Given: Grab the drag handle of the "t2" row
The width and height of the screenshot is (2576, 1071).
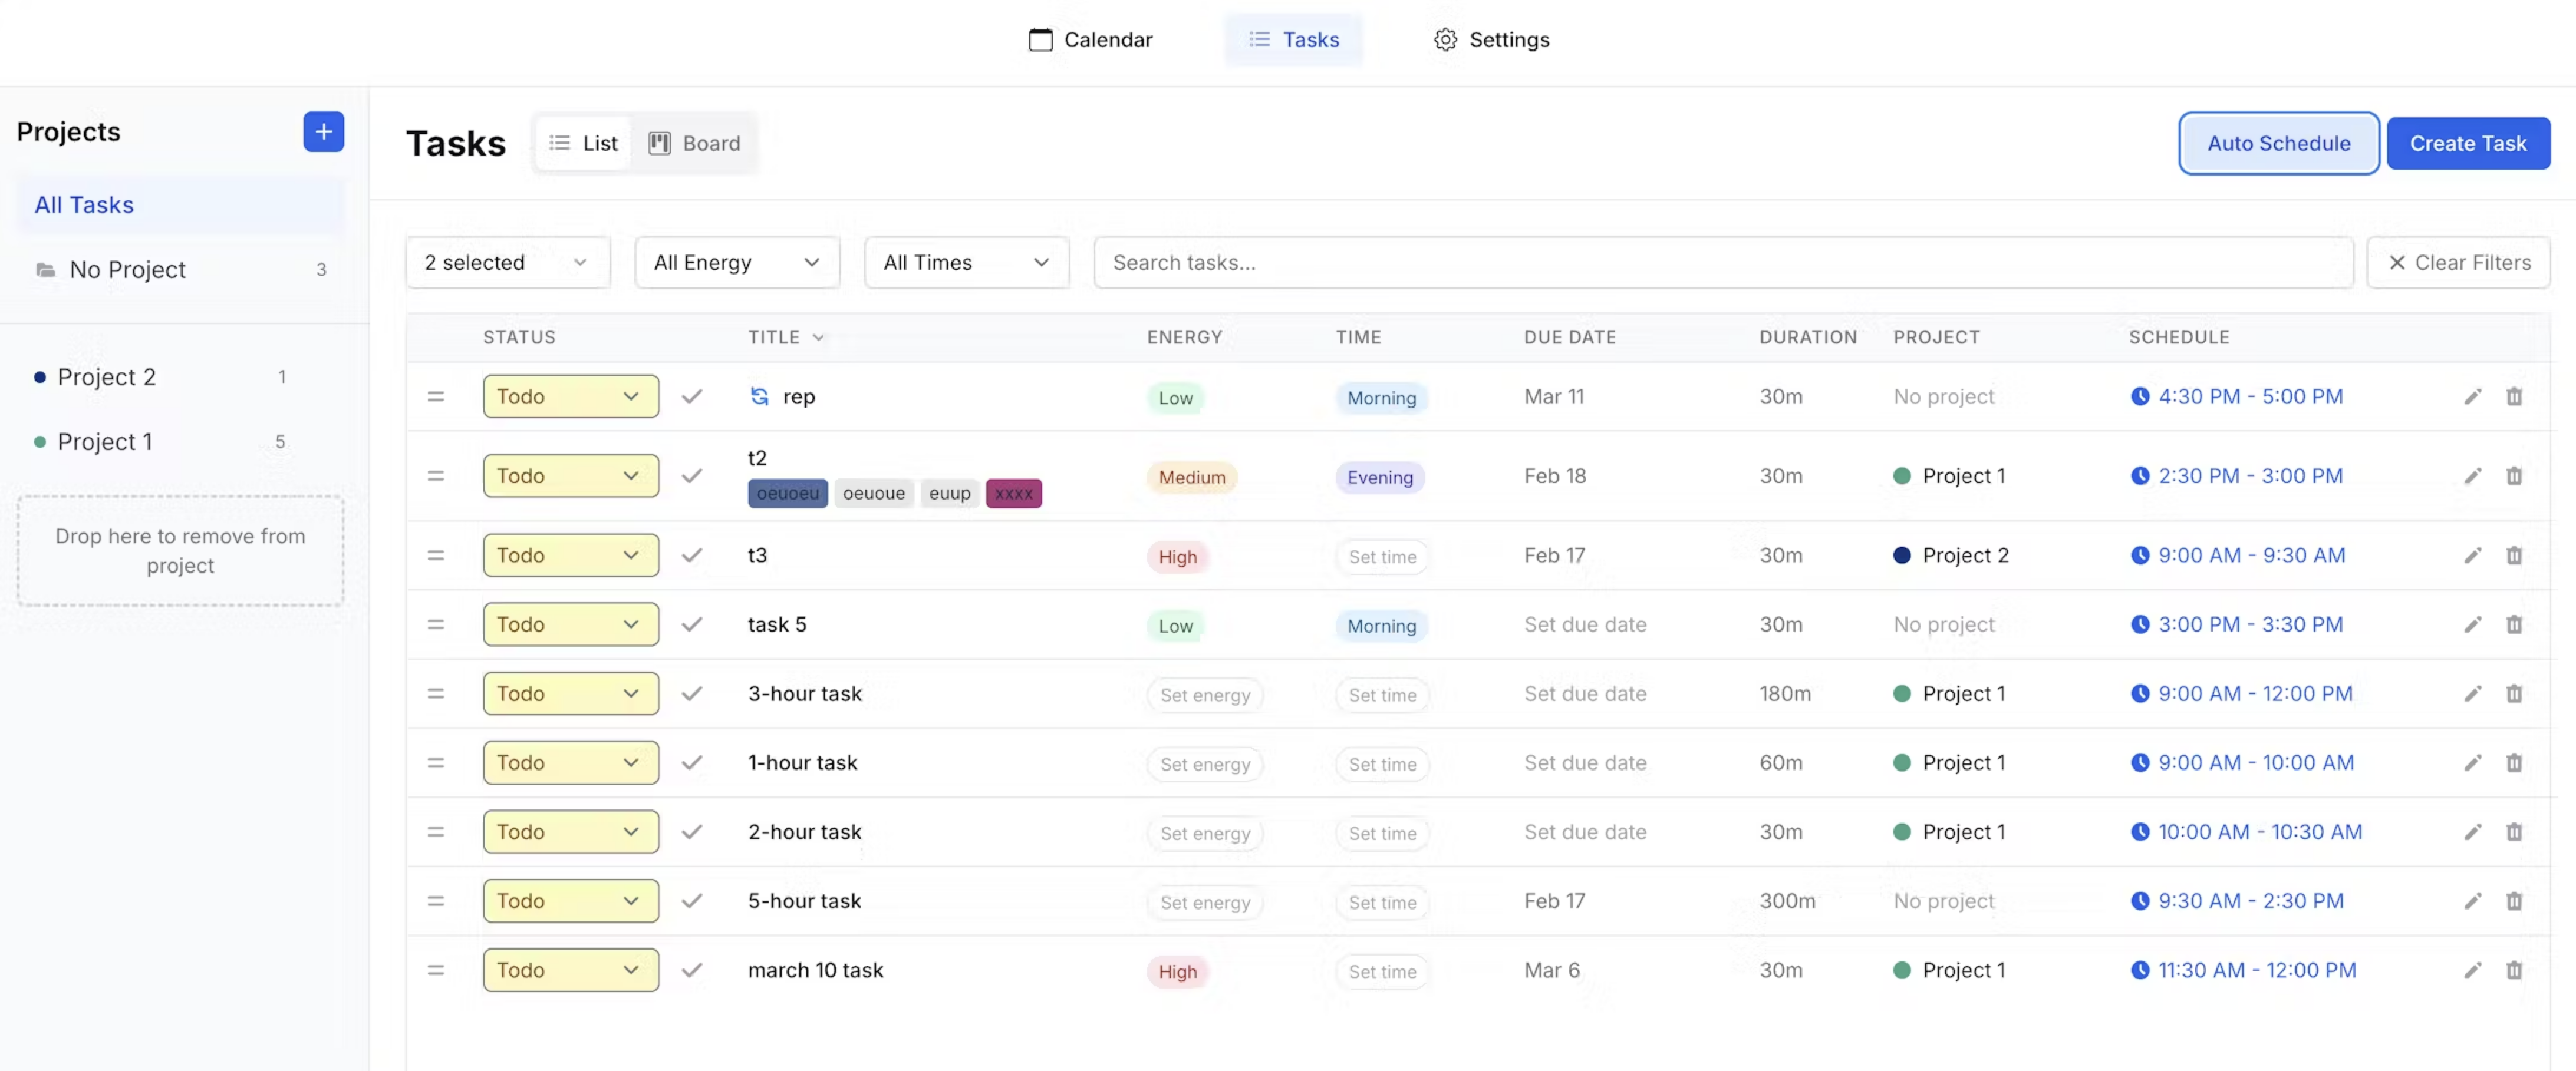Looking at the screenshot, I should [437, 475].
